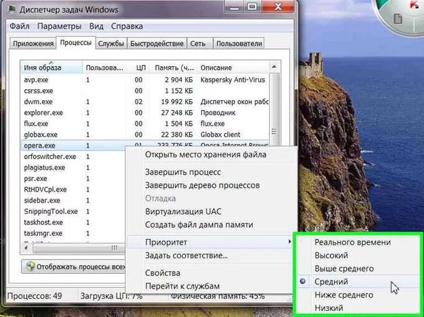Select the globax.exe process row

click(145, 135)
